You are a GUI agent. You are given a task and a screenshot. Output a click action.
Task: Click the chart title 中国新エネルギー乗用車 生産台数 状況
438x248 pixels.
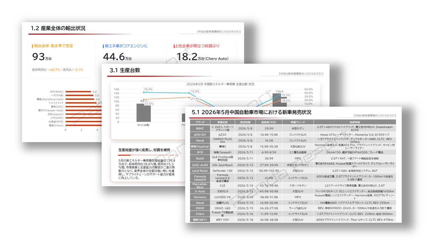[220, 84]
